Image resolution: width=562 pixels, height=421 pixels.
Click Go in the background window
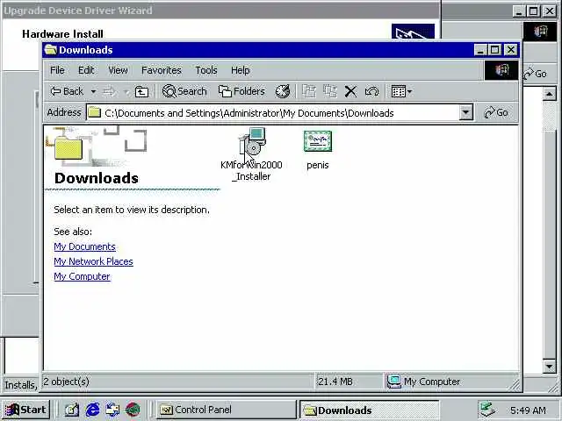click(x=536, y=74)
